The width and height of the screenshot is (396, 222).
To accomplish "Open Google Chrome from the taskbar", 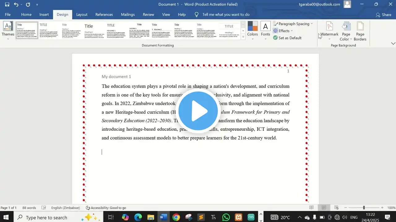I will (176, 217).
